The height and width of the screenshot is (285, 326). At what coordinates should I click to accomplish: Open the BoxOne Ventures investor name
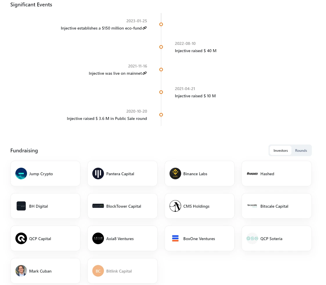point(199,239)
